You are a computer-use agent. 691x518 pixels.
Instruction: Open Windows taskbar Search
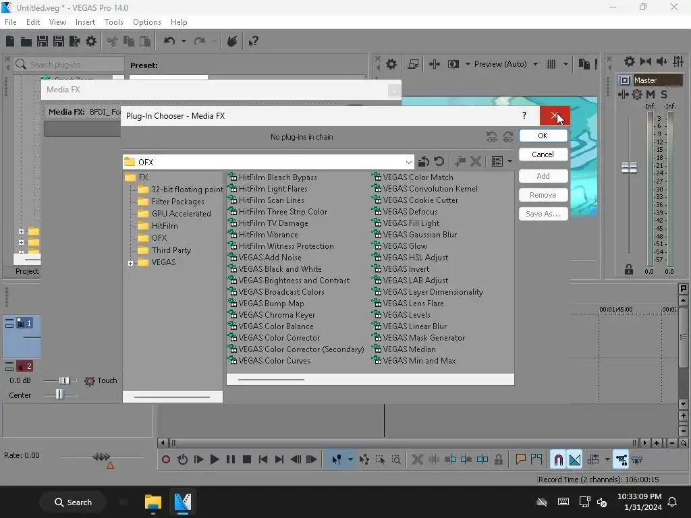(73, 502)
